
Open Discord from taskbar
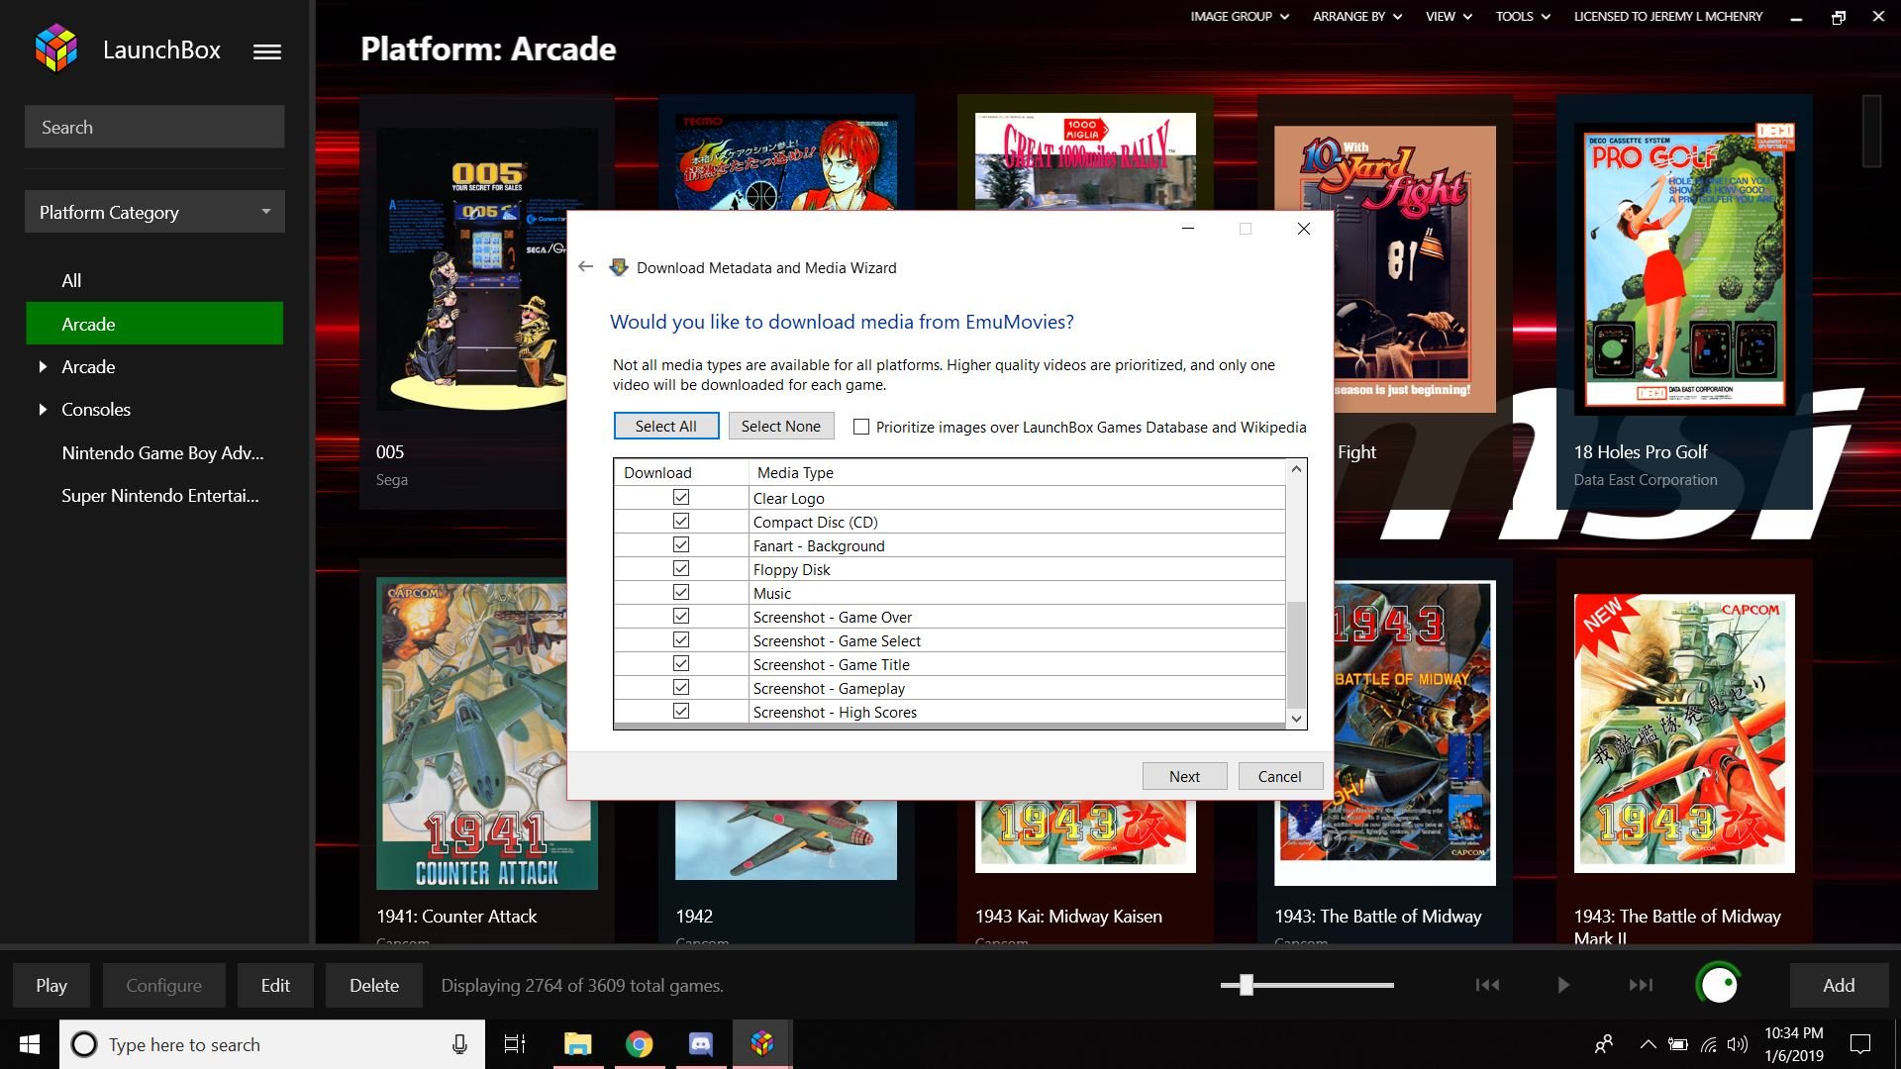(x=701, y=1044)
